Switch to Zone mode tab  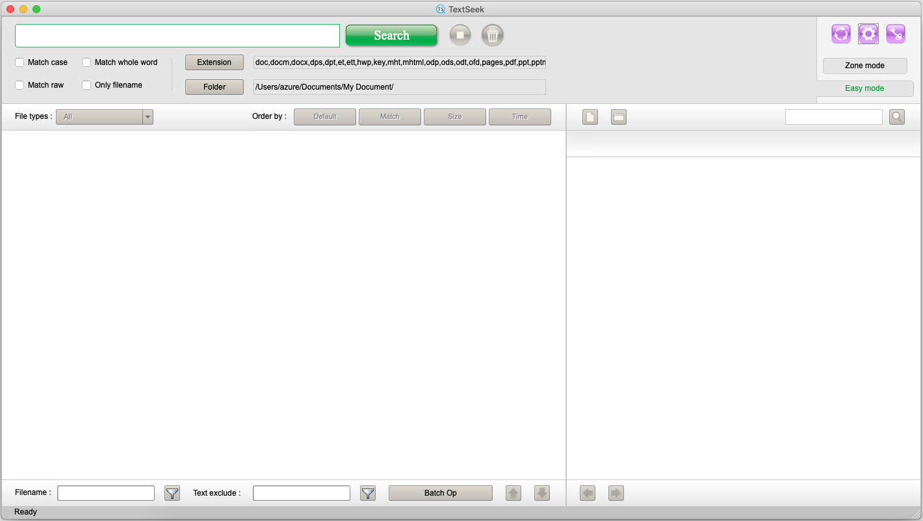(x=864, y=66)
